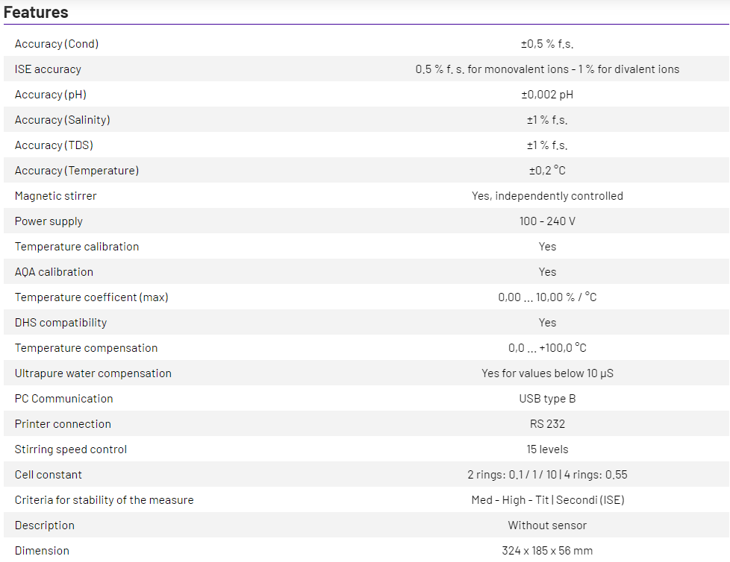The image size is (730, 562).
Task: Click the 15 levels stirring speed value
Action: click(x=547, y=449)
